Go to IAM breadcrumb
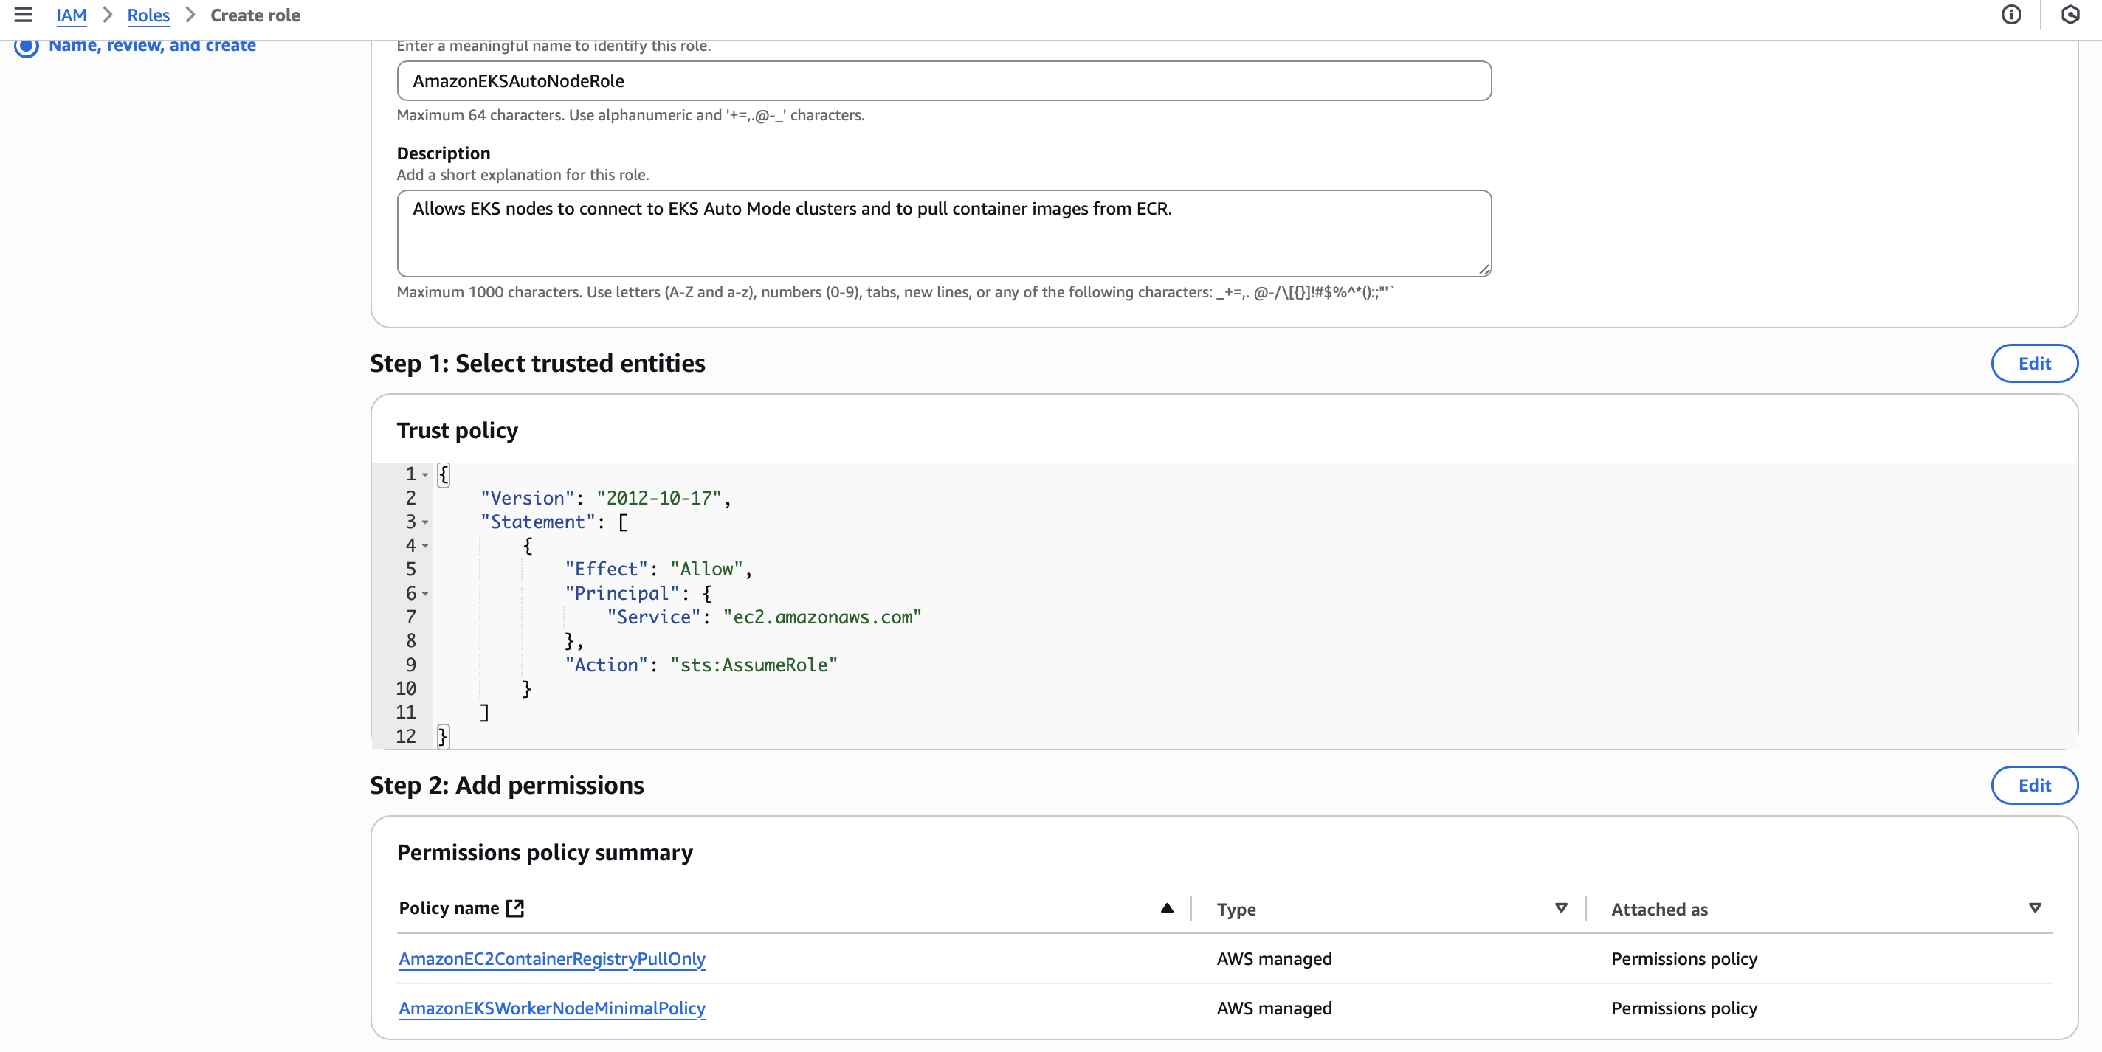 [71, 15]
